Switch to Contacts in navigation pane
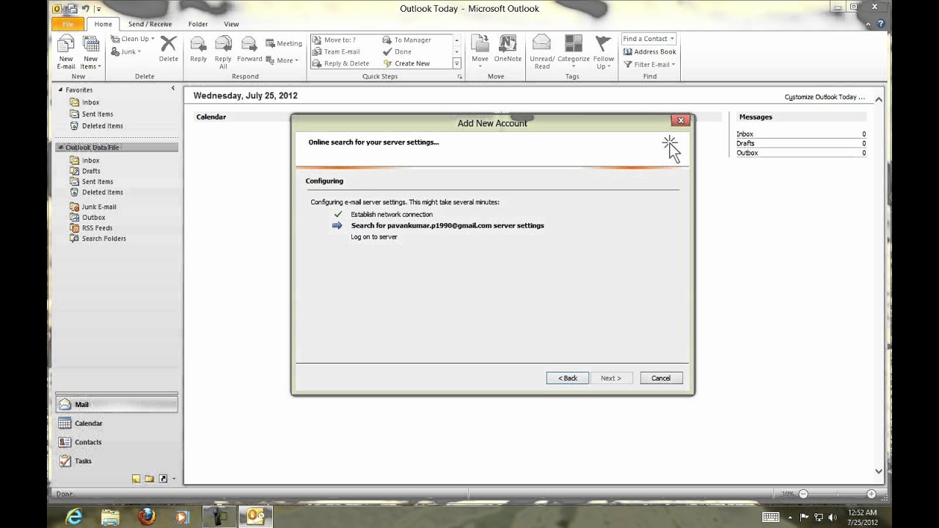The height and width of the screenshot is (528, 939). coord(116,442)
